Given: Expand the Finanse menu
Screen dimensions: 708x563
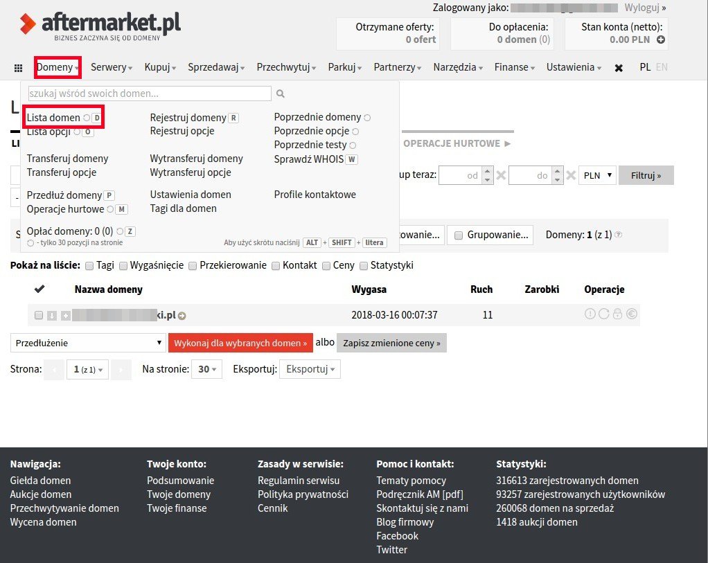Looking at the screenshot, I should pos(515,67).
